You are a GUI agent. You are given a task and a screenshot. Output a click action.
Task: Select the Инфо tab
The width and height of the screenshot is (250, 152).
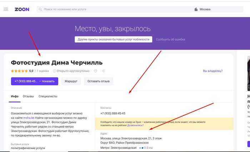(x=15, y=96)
